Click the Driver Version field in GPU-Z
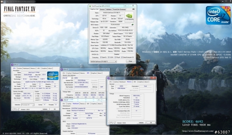This screenshot has height=135, width=232. click(x=117, y=45)
